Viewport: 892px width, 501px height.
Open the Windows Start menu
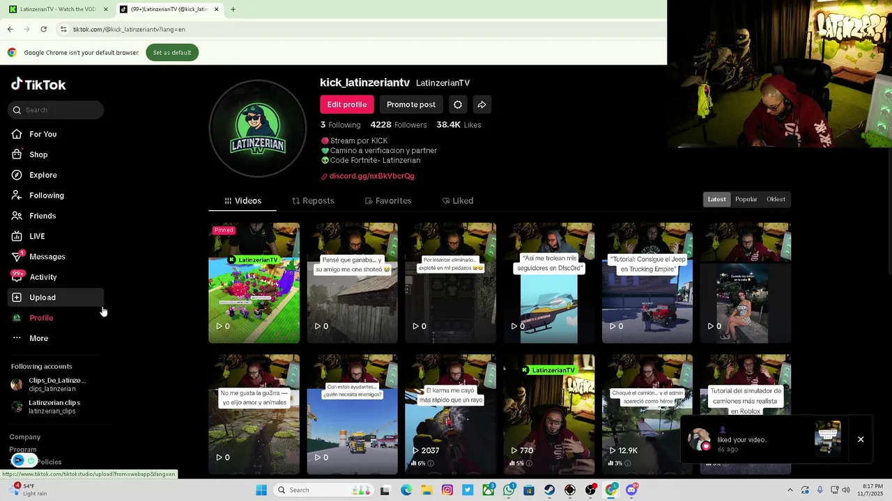[261, 490]
